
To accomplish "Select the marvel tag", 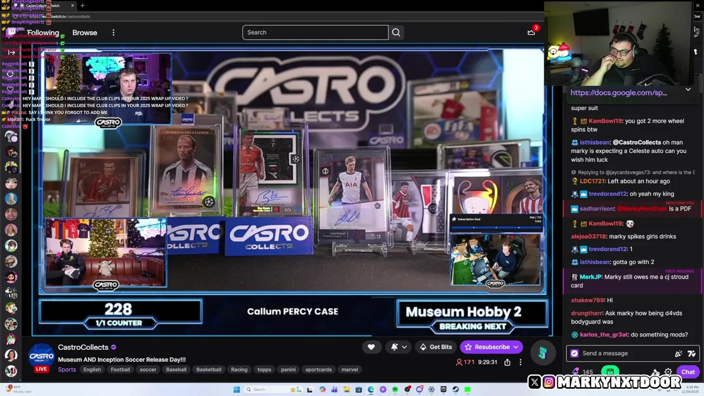I will coord(349,370).
